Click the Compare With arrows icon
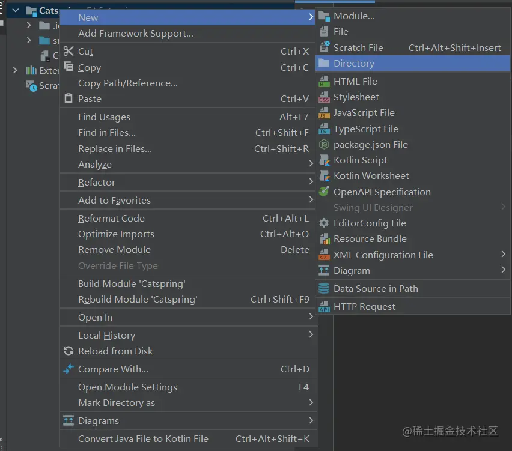This screenshot has height=451, width=512. pyautogui.click(x=69, y=369)
